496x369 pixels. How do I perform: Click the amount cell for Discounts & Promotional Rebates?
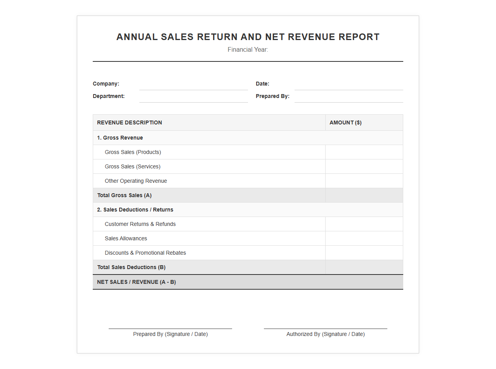click(364, 253)
